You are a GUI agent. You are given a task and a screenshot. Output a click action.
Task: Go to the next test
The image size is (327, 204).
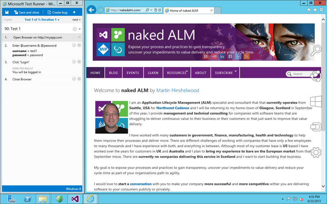click(x=76, y=20)
